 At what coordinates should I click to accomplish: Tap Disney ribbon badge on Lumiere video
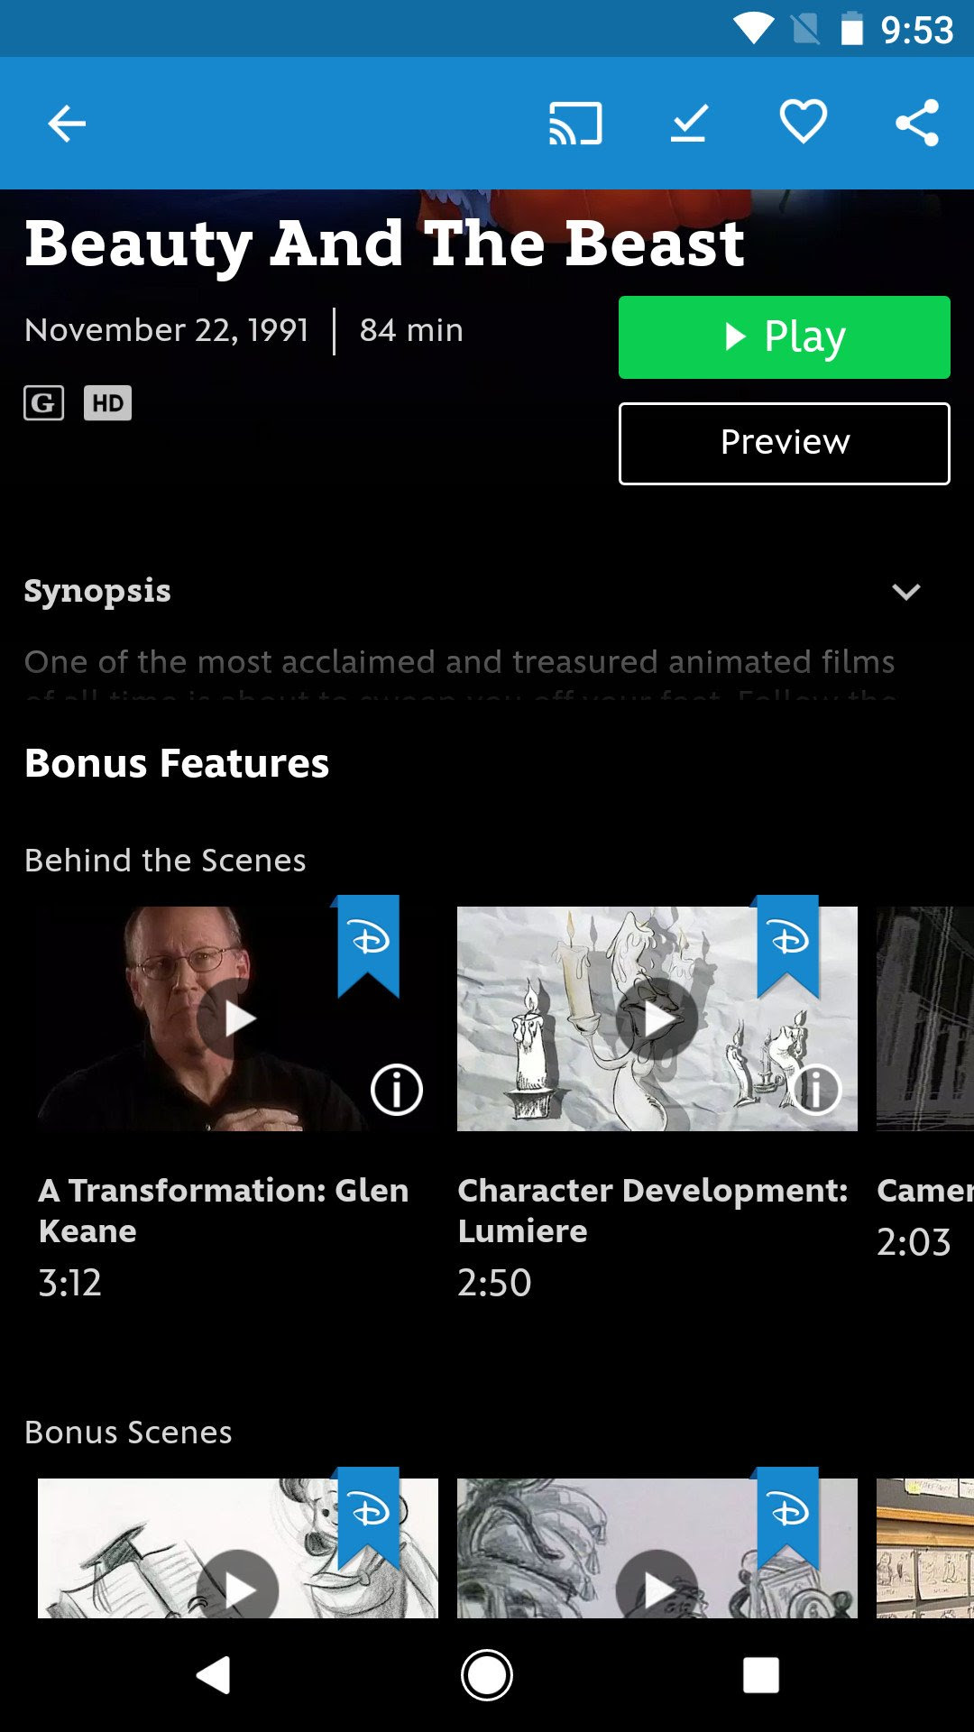(787, 946)
